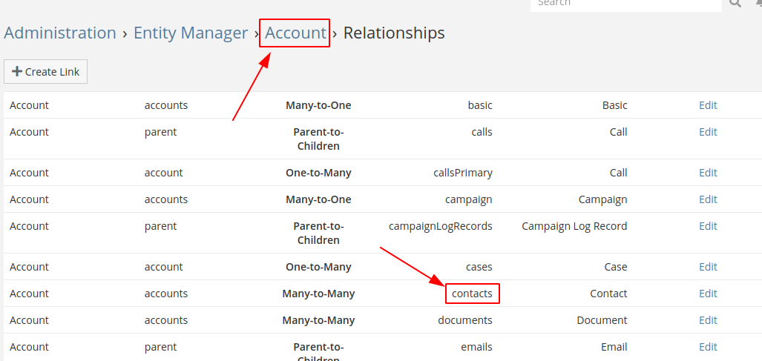Edit the callsPrimary relationship

tap(708, 173)
